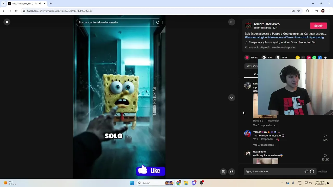
Task: Click the thumbs-up Like sticker on video
Action: (x=150, y=171)
